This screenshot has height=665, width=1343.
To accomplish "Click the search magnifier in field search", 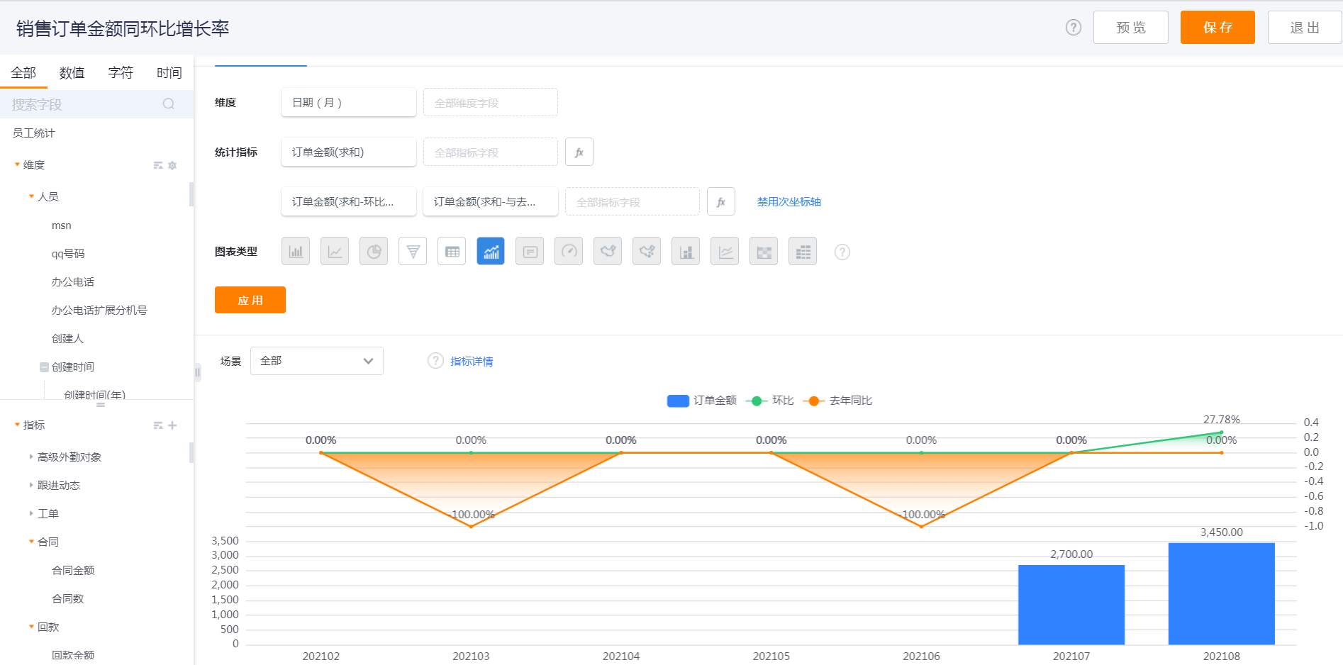I will tap(169, 104).
